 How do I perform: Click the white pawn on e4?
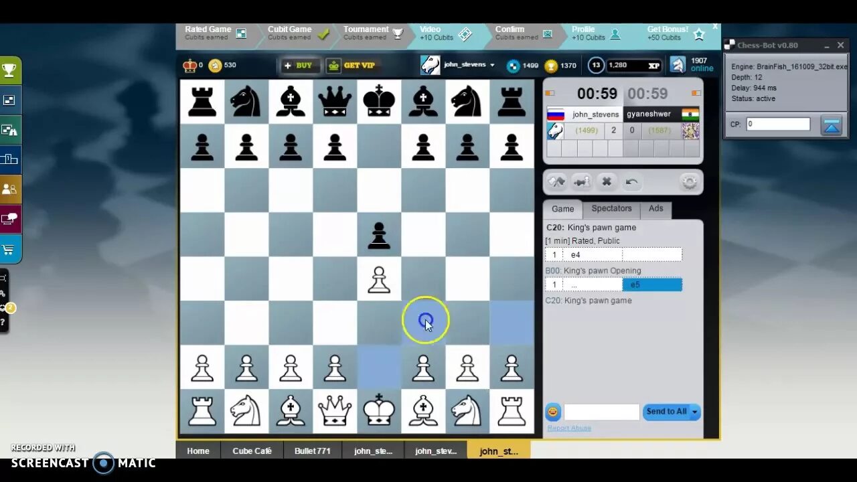pos(379,279)
